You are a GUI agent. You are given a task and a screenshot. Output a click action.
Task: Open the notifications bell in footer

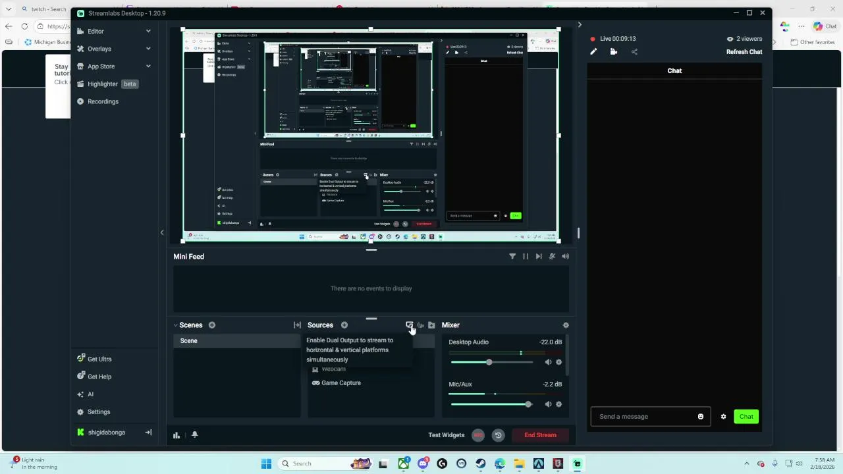pos(194,435)
